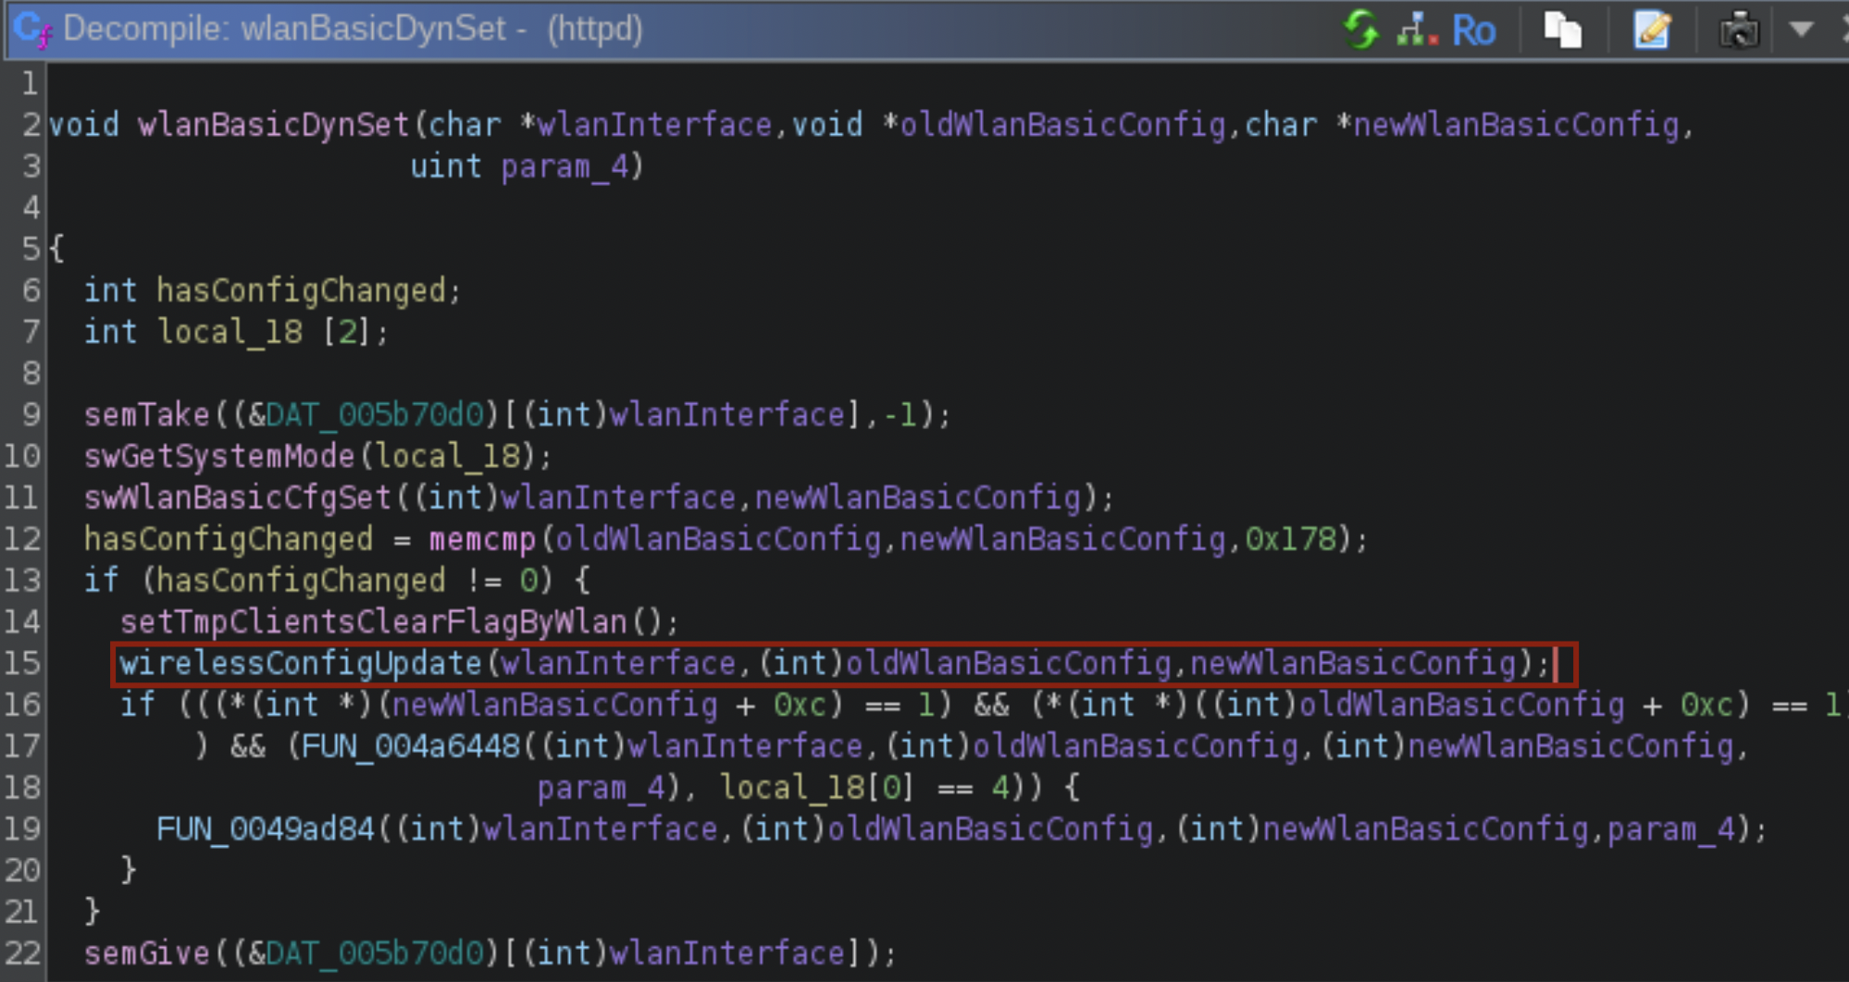Select the memcmp function name

pyautogui.click(x=481, y=538)
